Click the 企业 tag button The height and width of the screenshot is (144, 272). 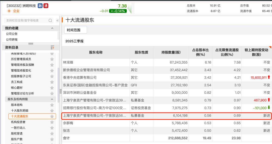pyautogui.click(x=16, y=11)
